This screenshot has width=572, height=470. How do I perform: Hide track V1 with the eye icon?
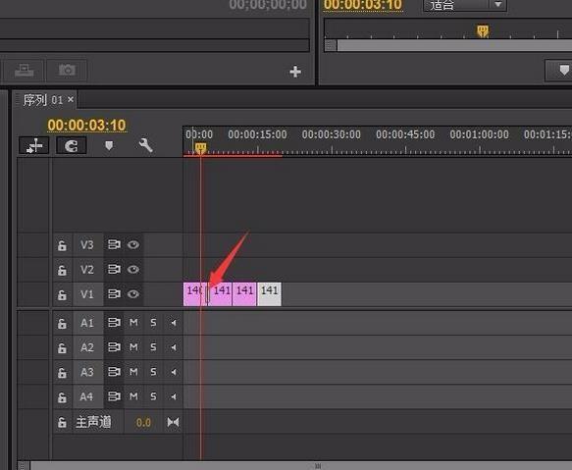pyautogui.click(x=133, y=293)
